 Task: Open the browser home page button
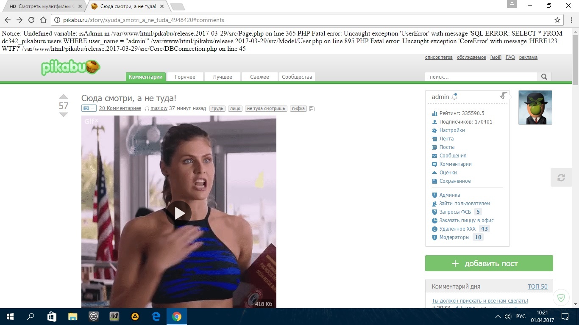(x=43, y=20)
